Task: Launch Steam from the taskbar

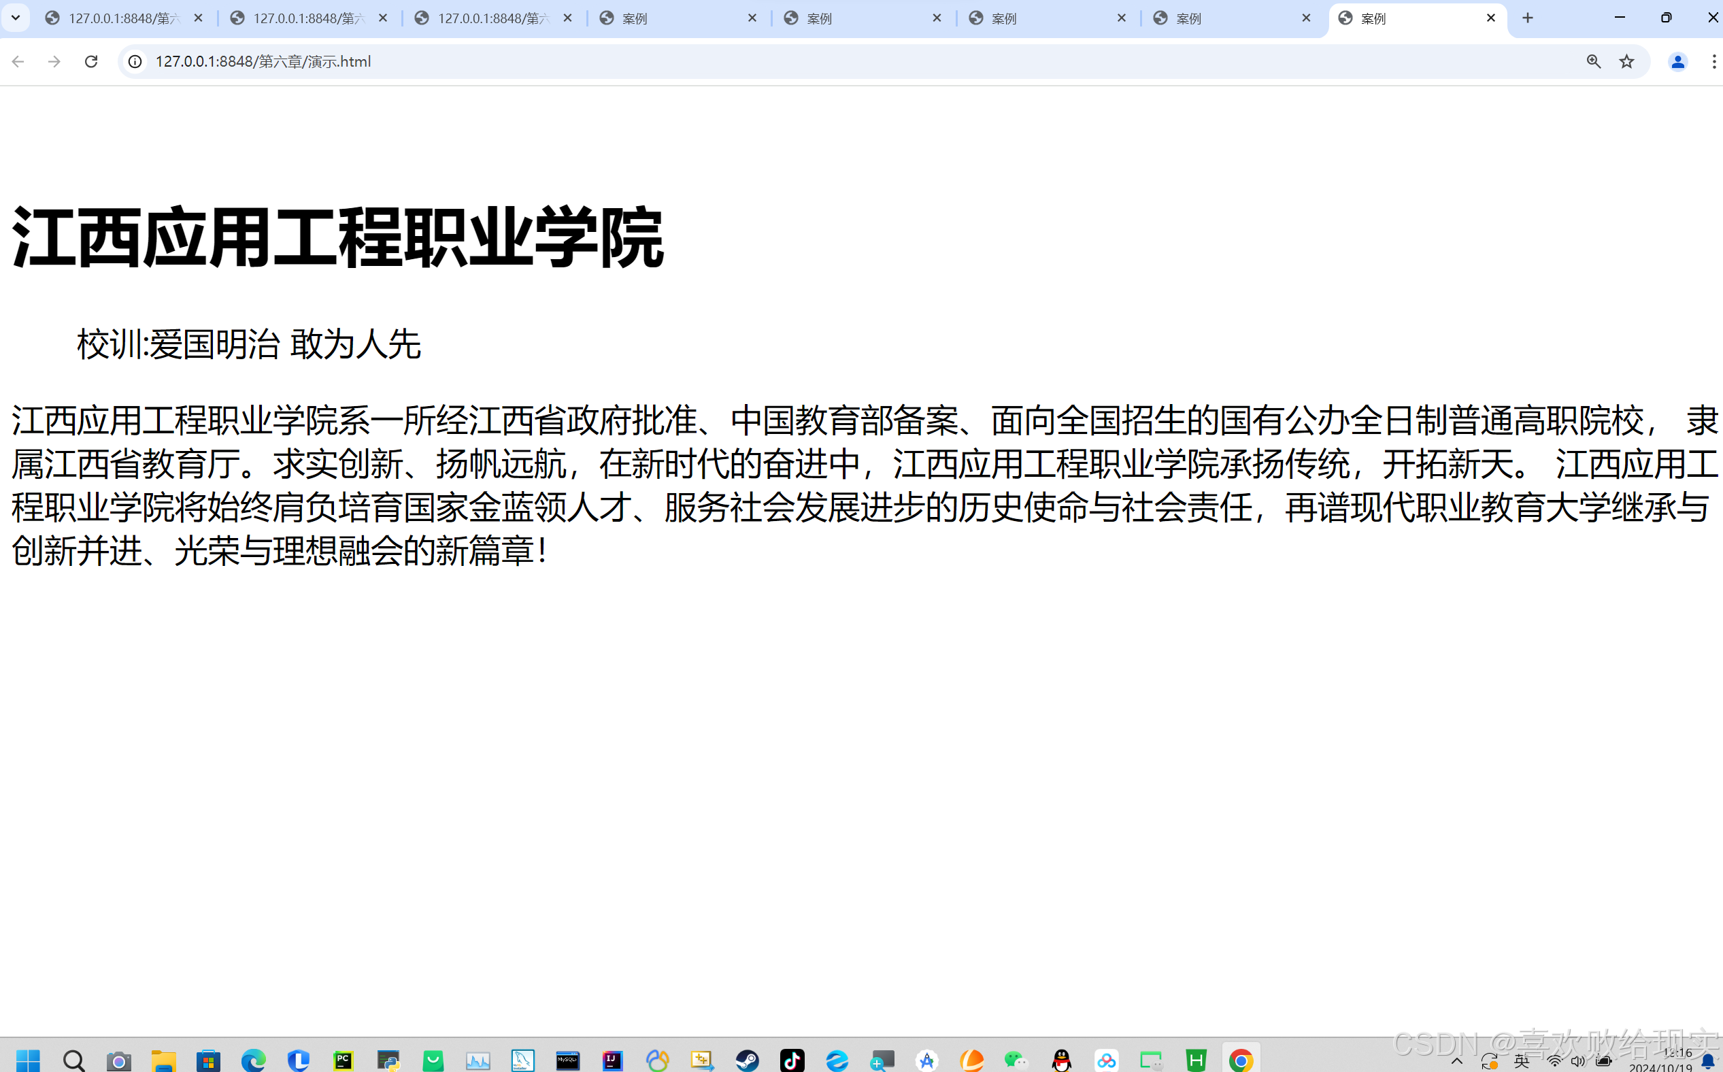Action: (748, 1060)
